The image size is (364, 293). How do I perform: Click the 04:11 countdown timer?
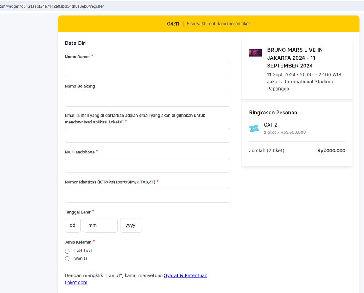(173, 24)
